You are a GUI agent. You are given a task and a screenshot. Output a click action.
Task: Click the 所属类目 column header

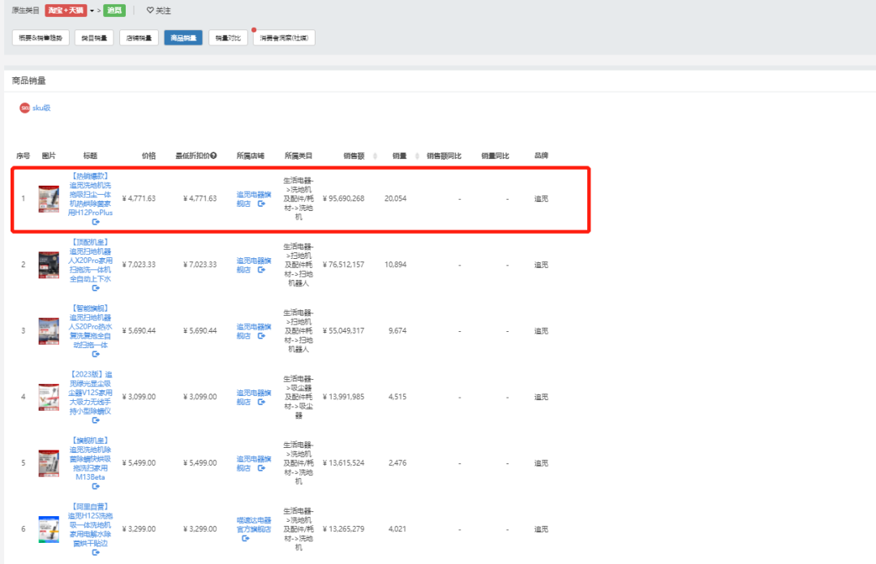tap(298, 156)
